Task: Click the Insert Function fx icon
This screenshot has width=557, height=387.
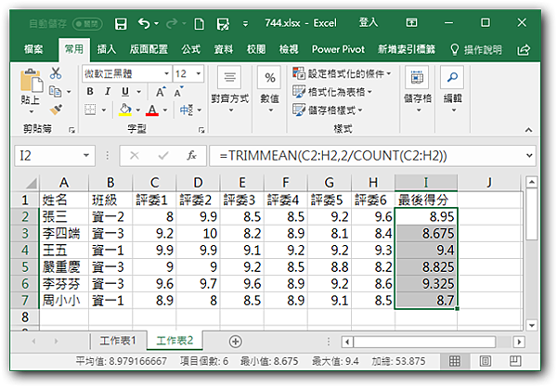Action: tap(192, 156)
